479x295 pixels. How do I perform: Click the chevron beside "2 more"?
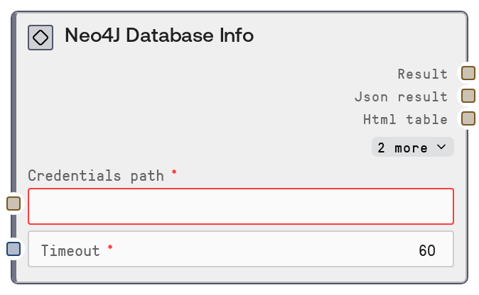pos(441,147)
